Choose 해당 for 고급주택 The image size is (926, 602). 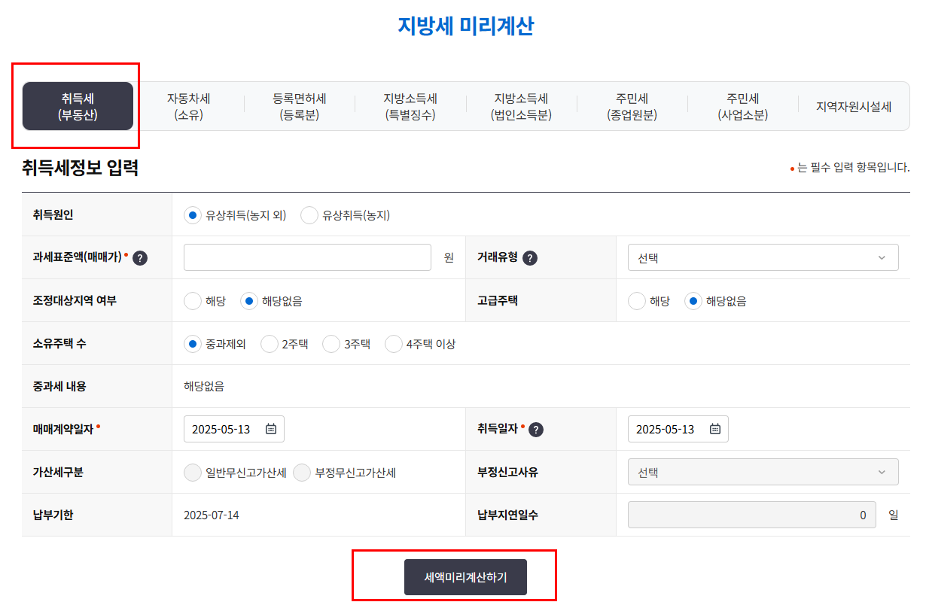[x=637, y=301]
